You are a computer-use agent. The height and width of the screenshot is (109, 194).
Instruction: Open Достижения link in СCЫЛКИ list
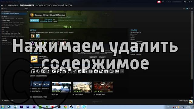(x=134, y=34)
